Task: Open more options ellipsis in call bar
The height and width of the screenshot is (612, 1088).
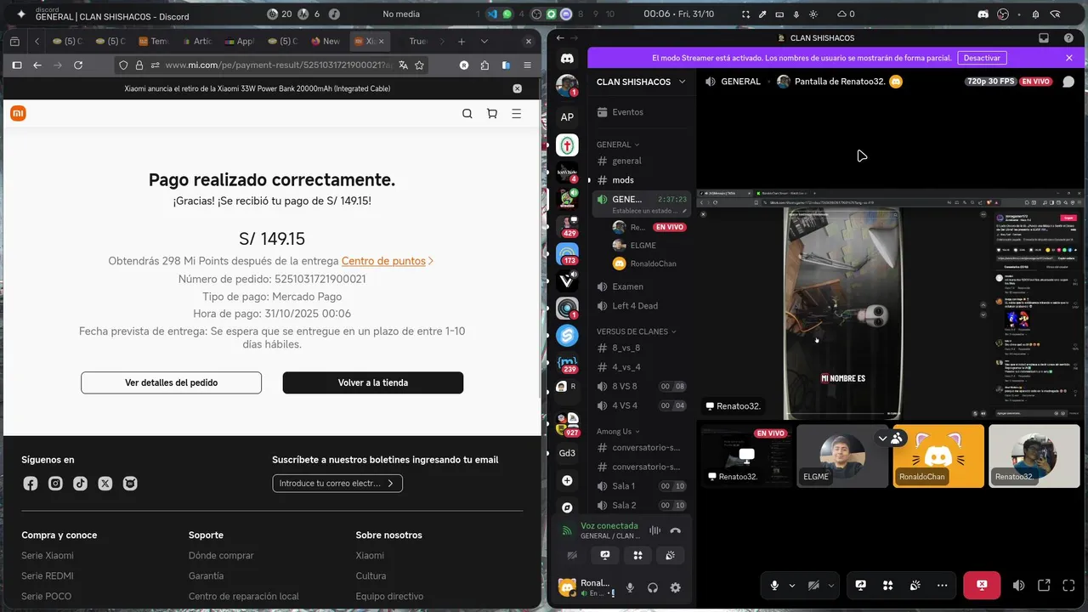Action: click(x=942, y=585)
